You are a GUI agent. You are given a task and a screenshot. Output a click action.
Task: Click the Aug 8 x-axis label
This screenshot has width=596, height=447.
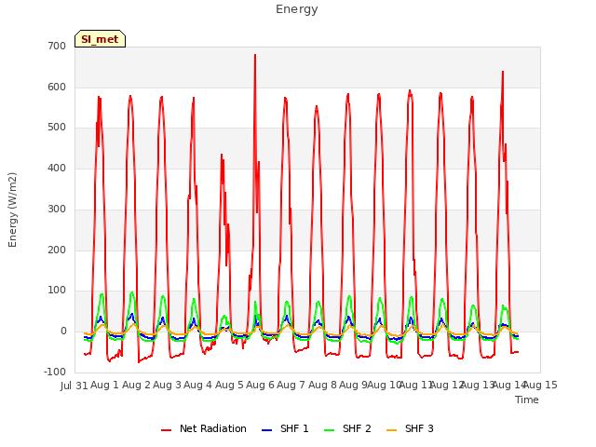click(x=322, y=385)
